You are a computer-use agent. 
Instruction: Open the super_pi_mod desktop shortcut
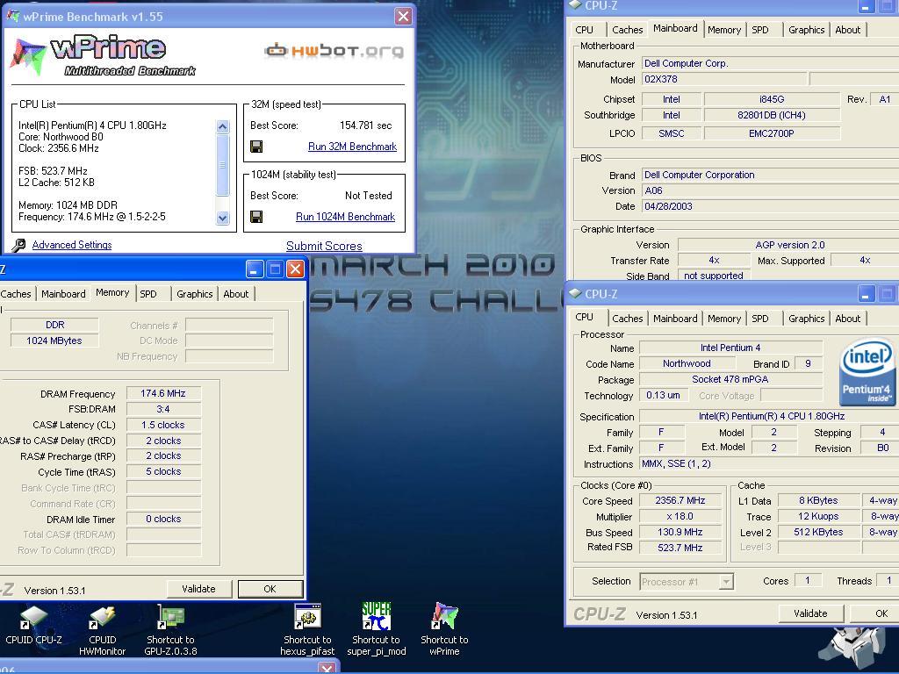pos(376,630)
